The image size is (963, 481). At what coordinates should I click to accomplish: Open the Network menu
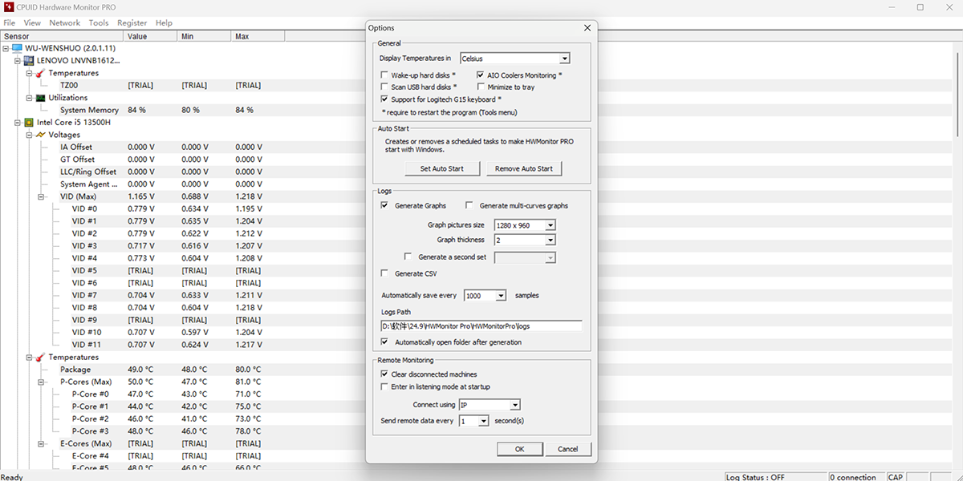(x=65, y=23)
